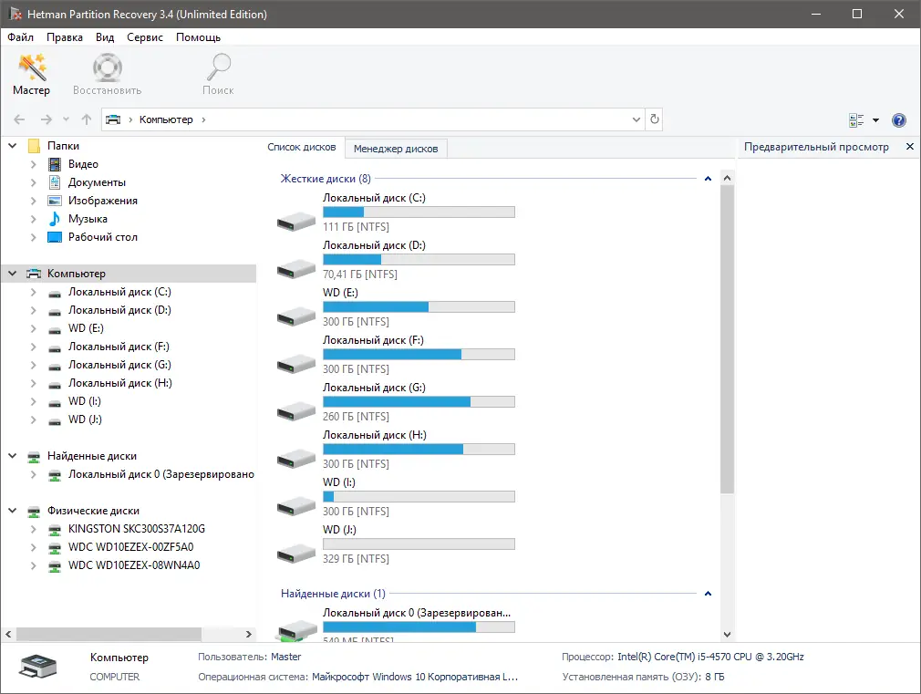Image resolution: width=921 pixels, height=694 pixels.
Task: Select drive icon for WD (I:) in disk list
Action: 296,506
